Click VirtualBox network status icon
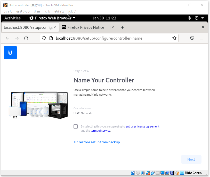This screenshot has width=210, height=177. point(148,173)
